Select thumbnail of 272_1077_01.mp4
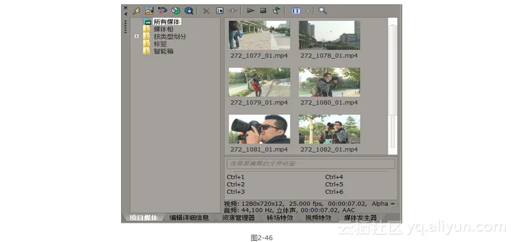513x242 pixels. pyautogui.click(x=259, y=35)
